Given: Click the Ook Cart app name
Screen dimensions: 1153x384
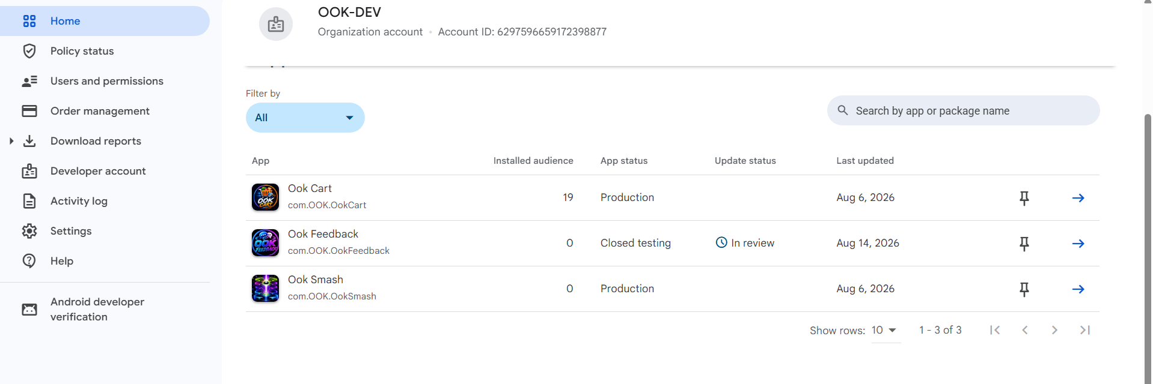Looking at the screenshot, I should [x=310, y=188].
